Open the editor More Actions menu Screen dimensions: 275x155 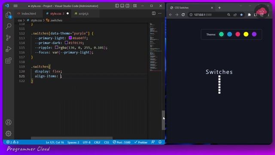pos(160,13)
